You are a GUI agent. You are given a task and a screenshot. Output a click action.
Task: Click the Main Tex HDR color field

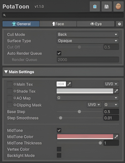pyautogui.click(x=61, y=84)
